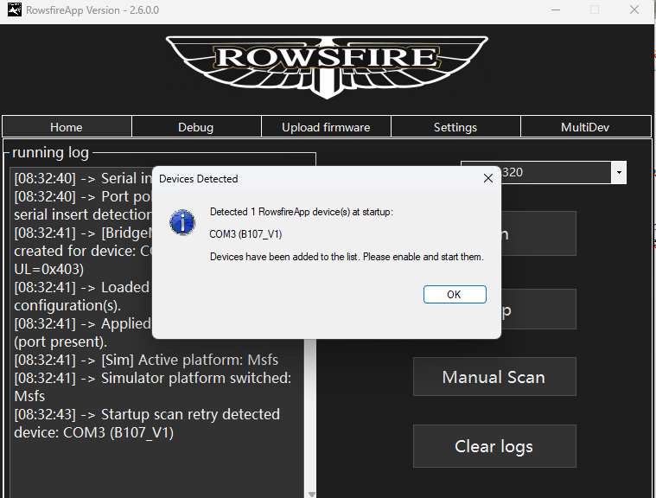The width and height of the screenshot is (656, 498).
Task: Click 'Detected 1 RowsfireApp device(s)' message
Action: (x=302, y=212)
